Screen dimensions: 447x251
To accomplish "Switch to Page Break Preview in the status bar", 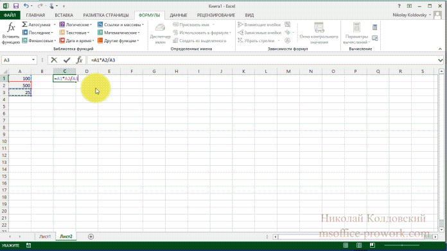I will (372, 245).
